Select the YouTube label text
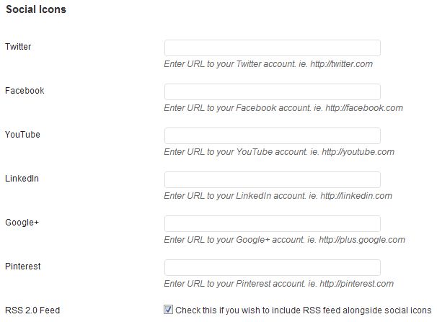 pyautogui.click(x=22, y=135)
